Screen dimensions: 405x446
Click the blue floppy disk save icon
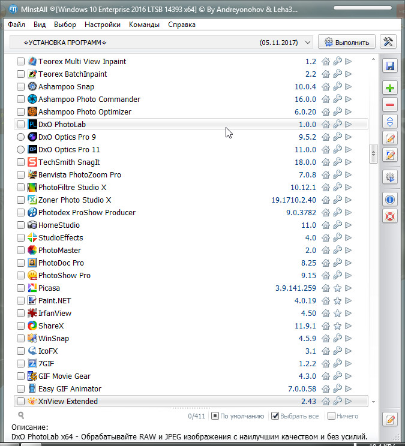pos(389,66)
